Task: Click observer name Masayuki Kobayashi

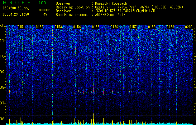Action: [112, 3]
